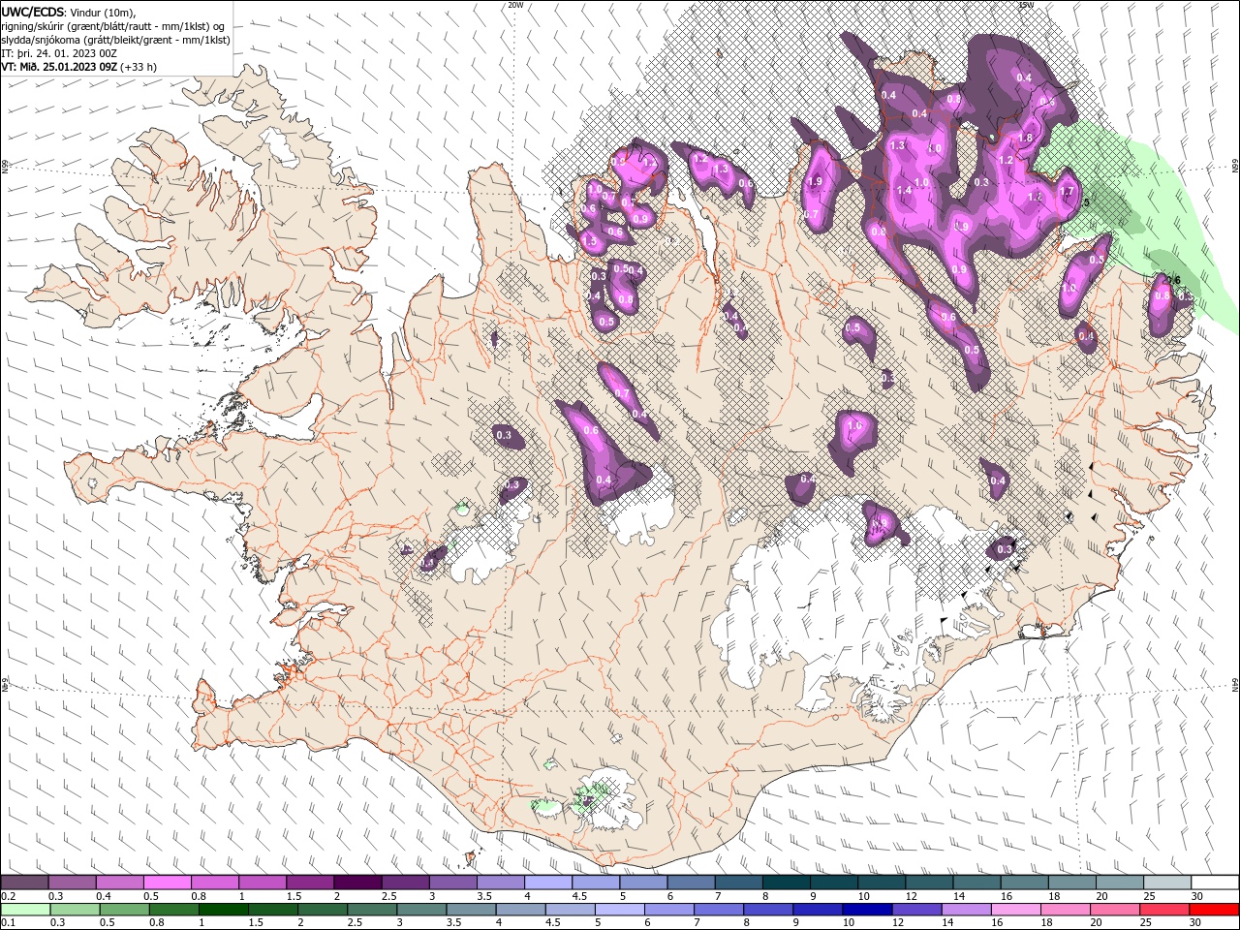Pick the dark plum 1.5 swatch, upper scale
The height and width of the screenshot is (930, 1240).
pyautogui.click(x=310, y=883)
